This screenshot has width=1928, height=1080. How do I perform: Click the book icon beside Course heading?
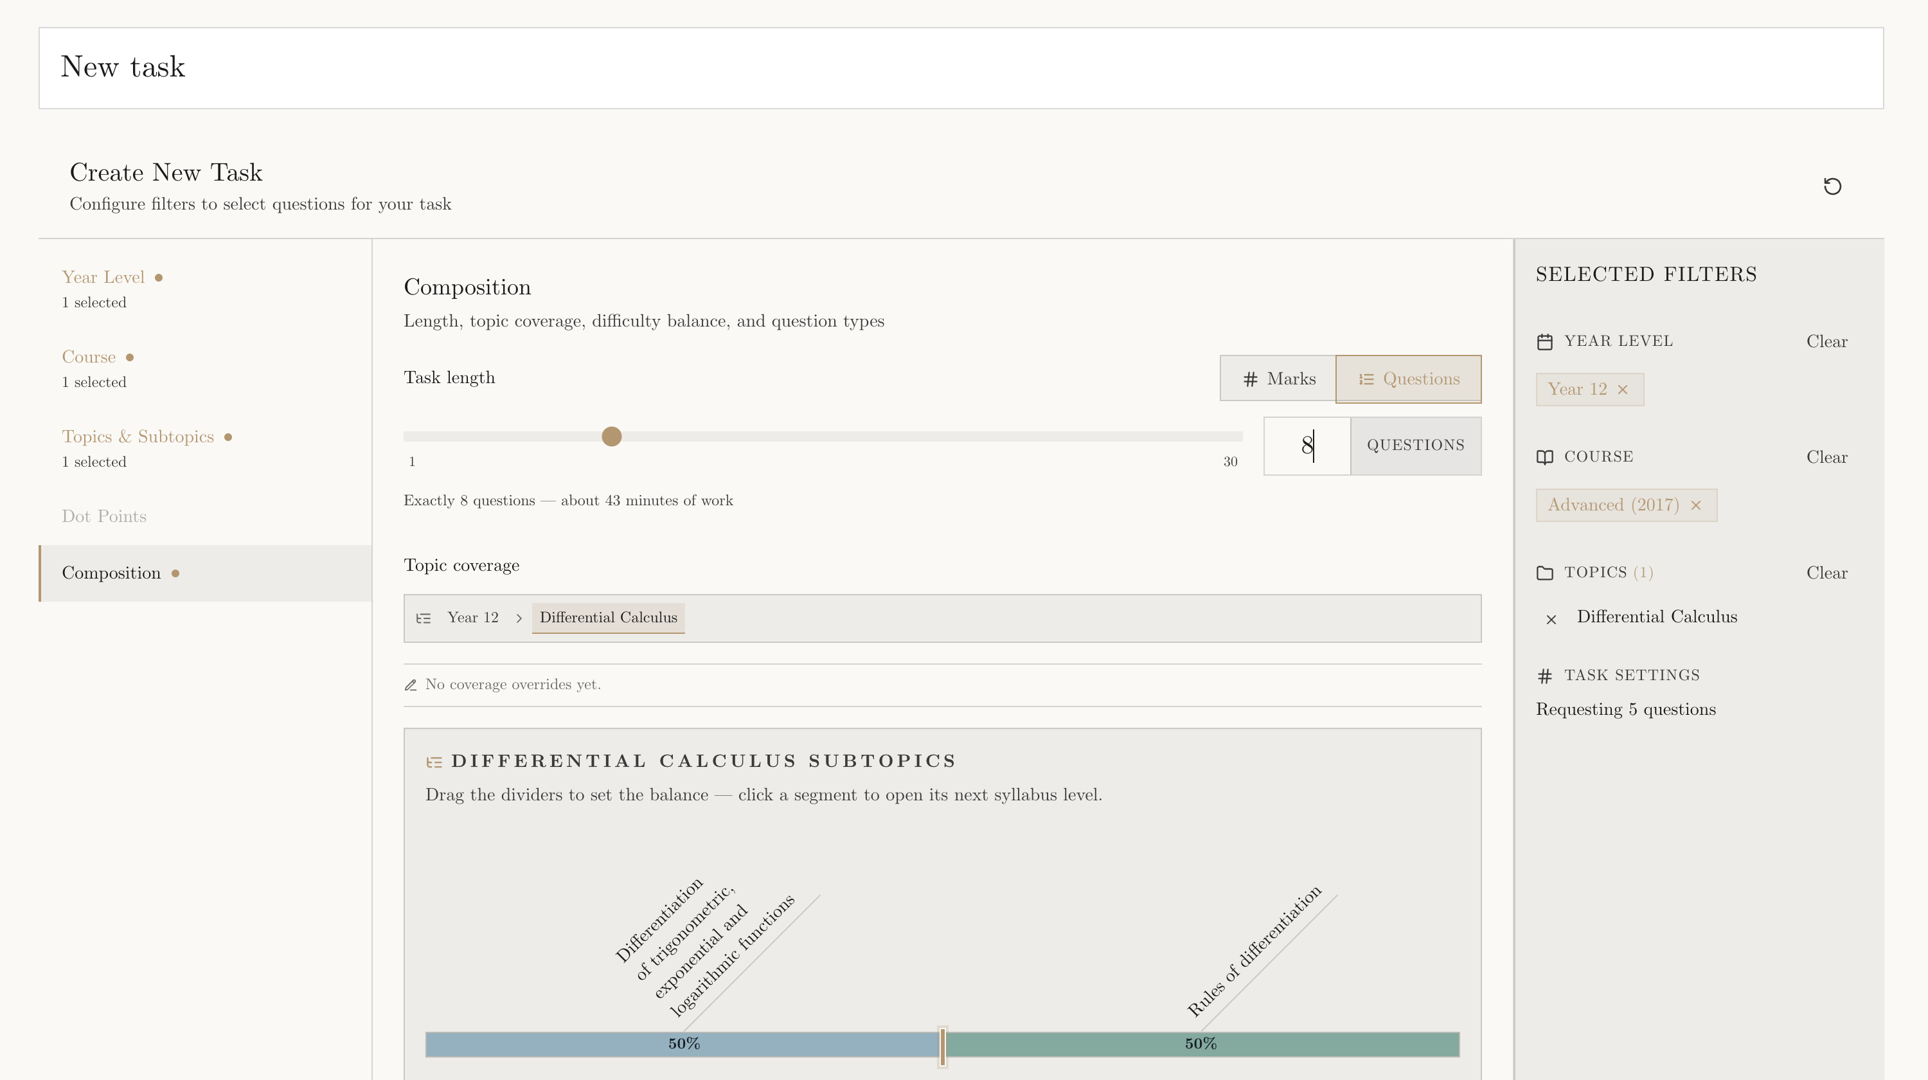pyautogui.click(x=1545, y=457)
